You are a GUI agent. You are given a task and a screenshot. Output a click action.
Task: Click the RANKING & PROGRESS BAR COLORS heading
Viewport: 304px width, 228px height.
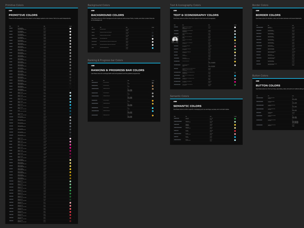click(x=118, y=70)
